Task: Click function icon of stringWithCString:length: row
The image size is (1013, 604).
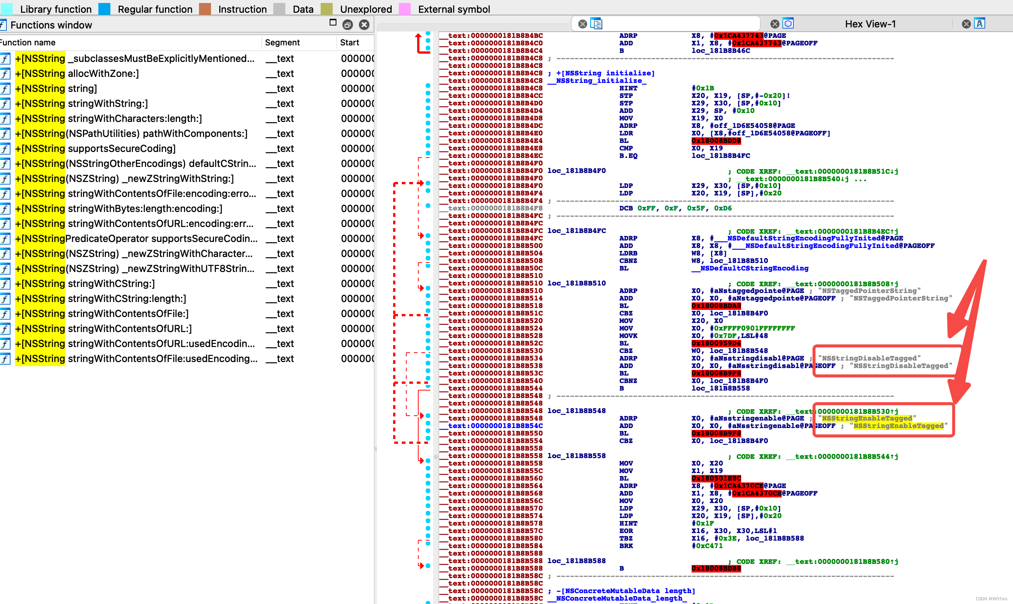Action: pos(5,299)
